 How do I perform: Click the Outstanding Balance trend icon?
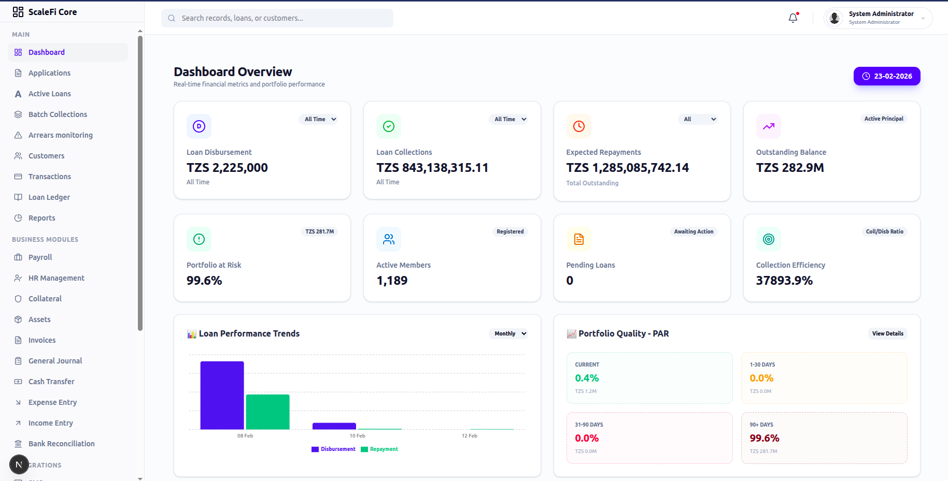768,126
